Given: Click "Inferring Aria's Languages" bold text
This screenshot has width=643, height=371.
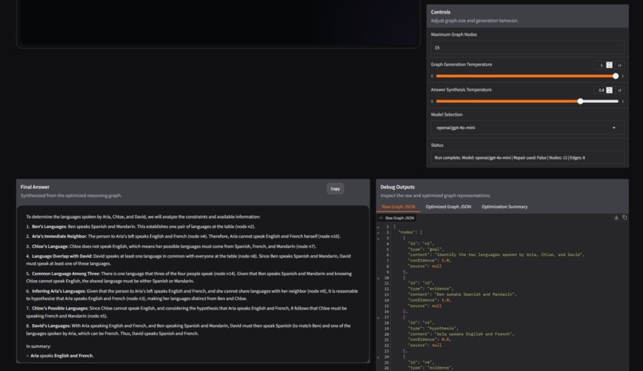Looking at the screenshot, I should [59, 291].
